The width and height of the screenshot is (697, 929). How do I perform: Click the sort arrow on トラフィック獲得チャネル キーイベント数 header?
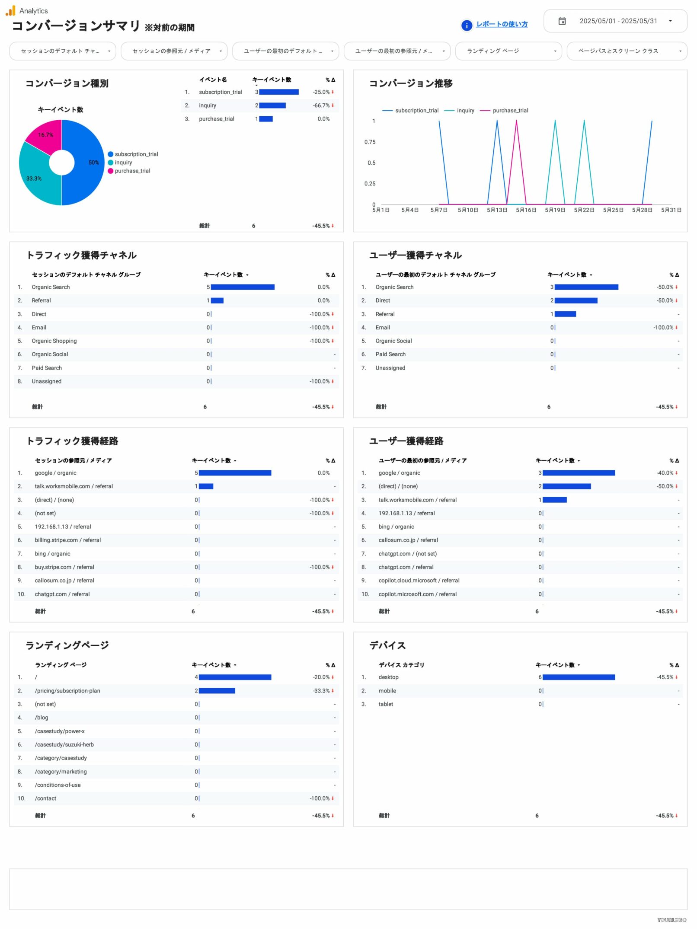coord(247,275)
